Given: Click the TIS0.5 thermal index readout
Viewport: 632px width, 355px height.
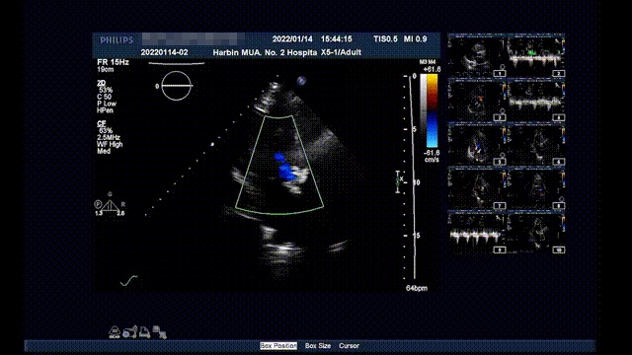Looking at the screenshot, I should pos(385,39).
